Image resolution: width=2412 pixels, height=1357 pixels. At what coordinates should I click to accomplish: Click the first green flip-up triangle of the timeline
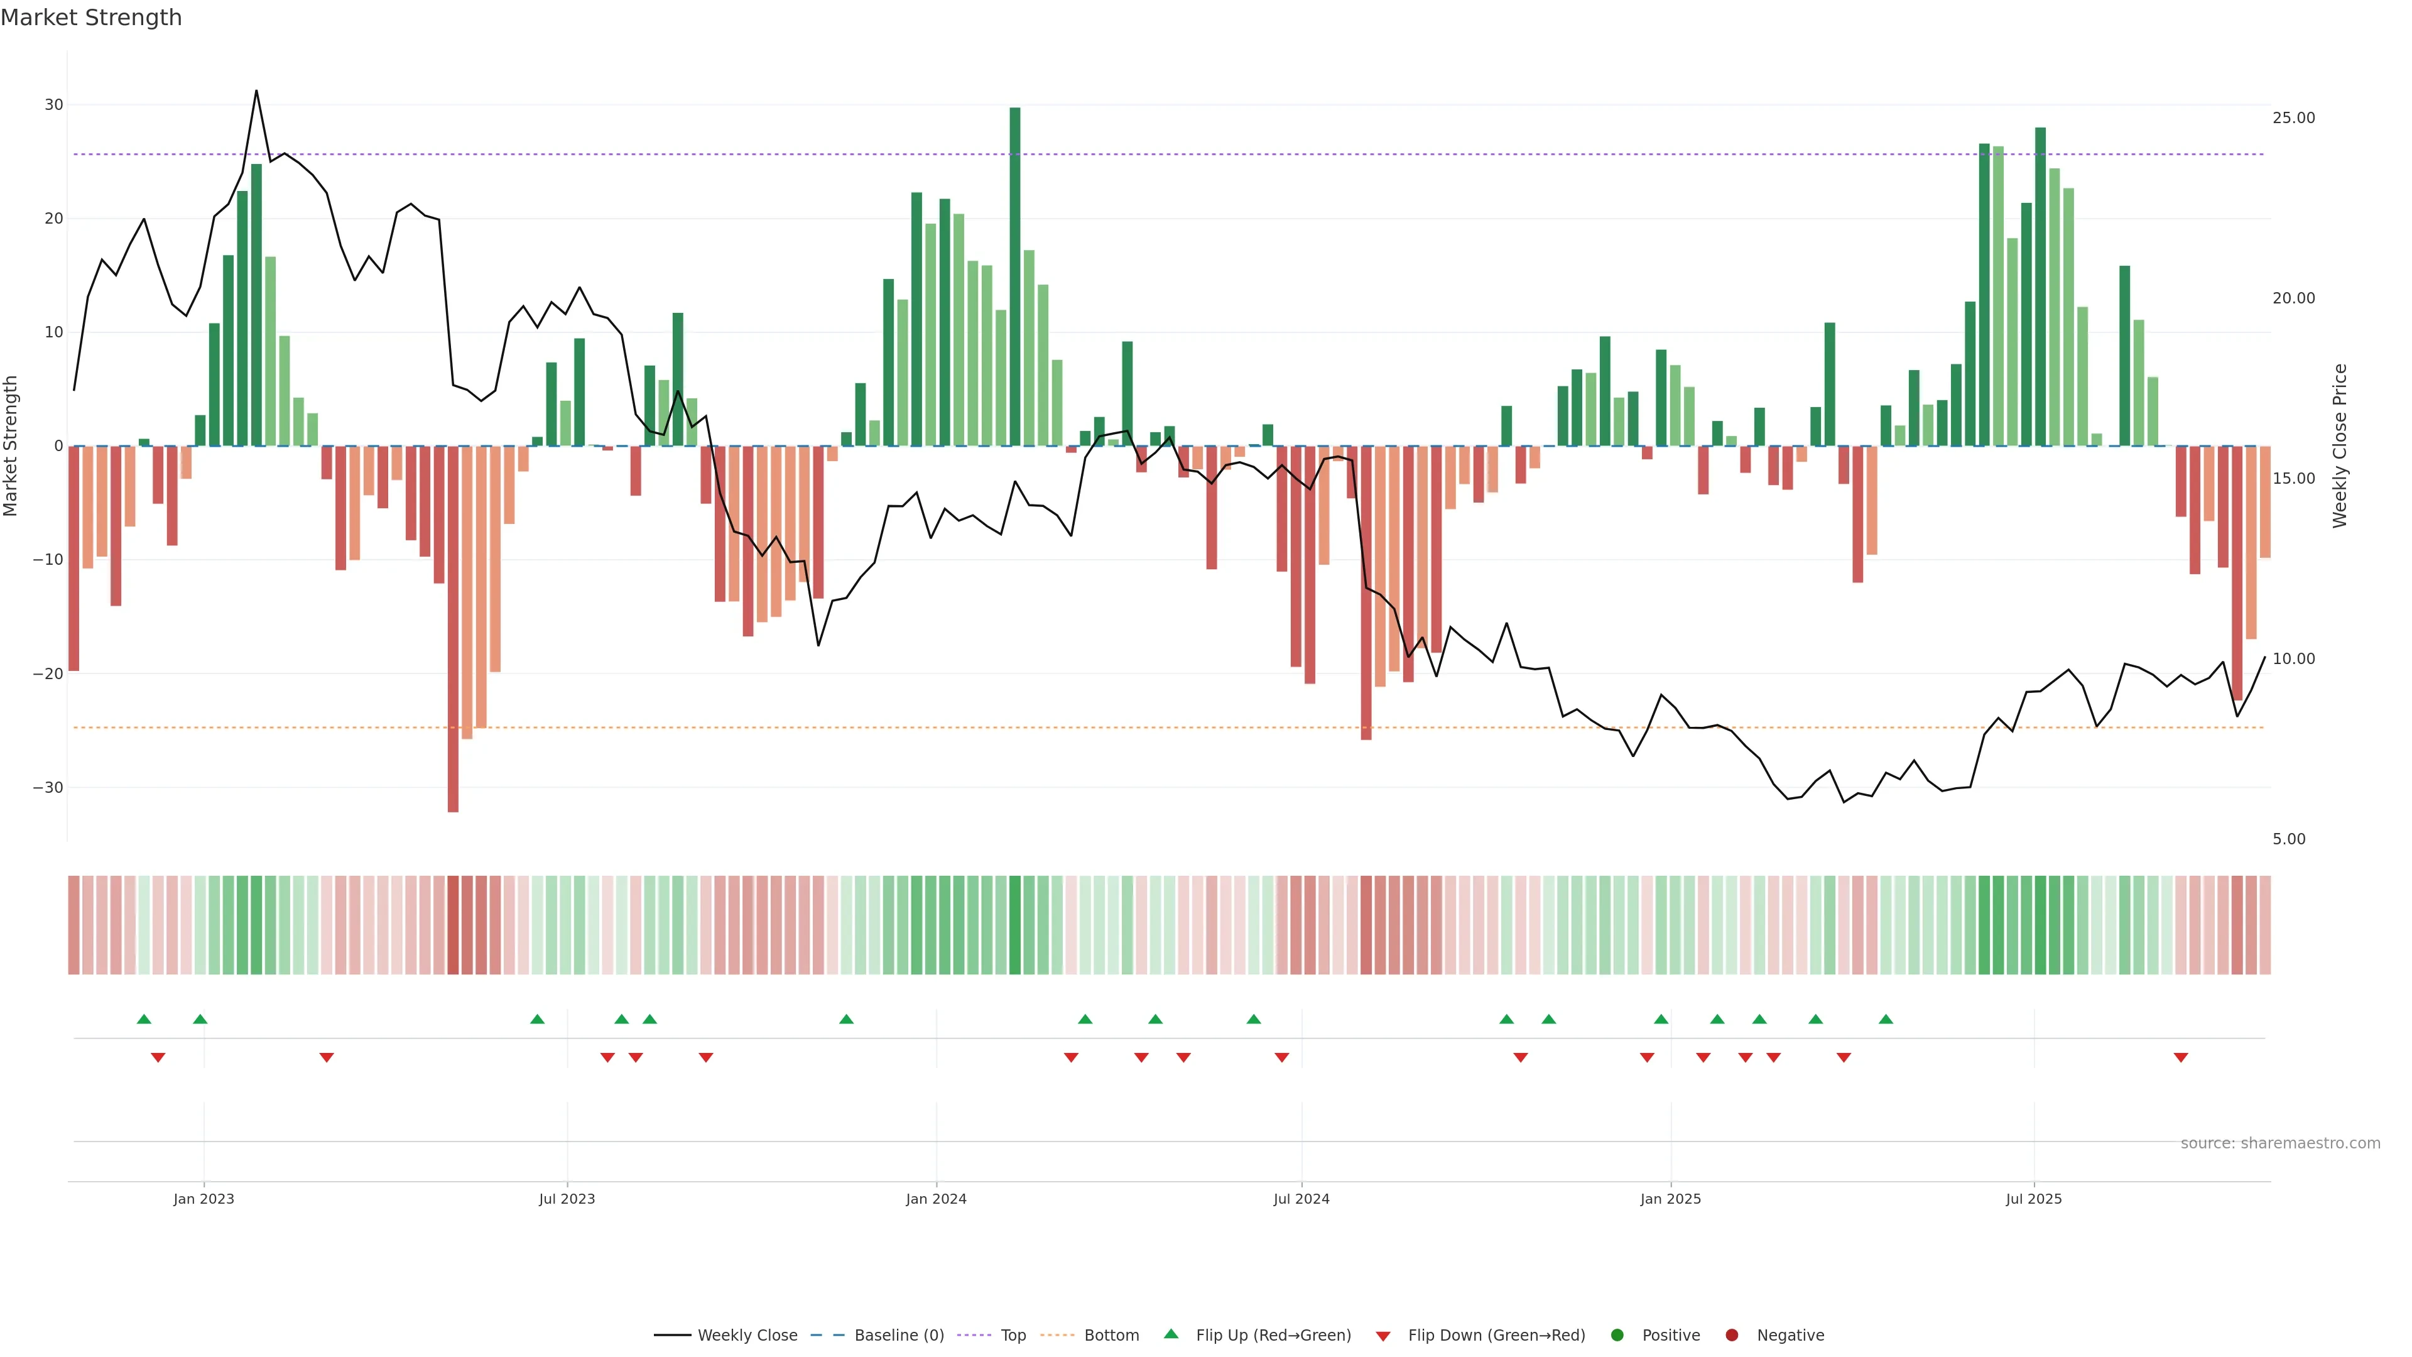pos(143,1019)
